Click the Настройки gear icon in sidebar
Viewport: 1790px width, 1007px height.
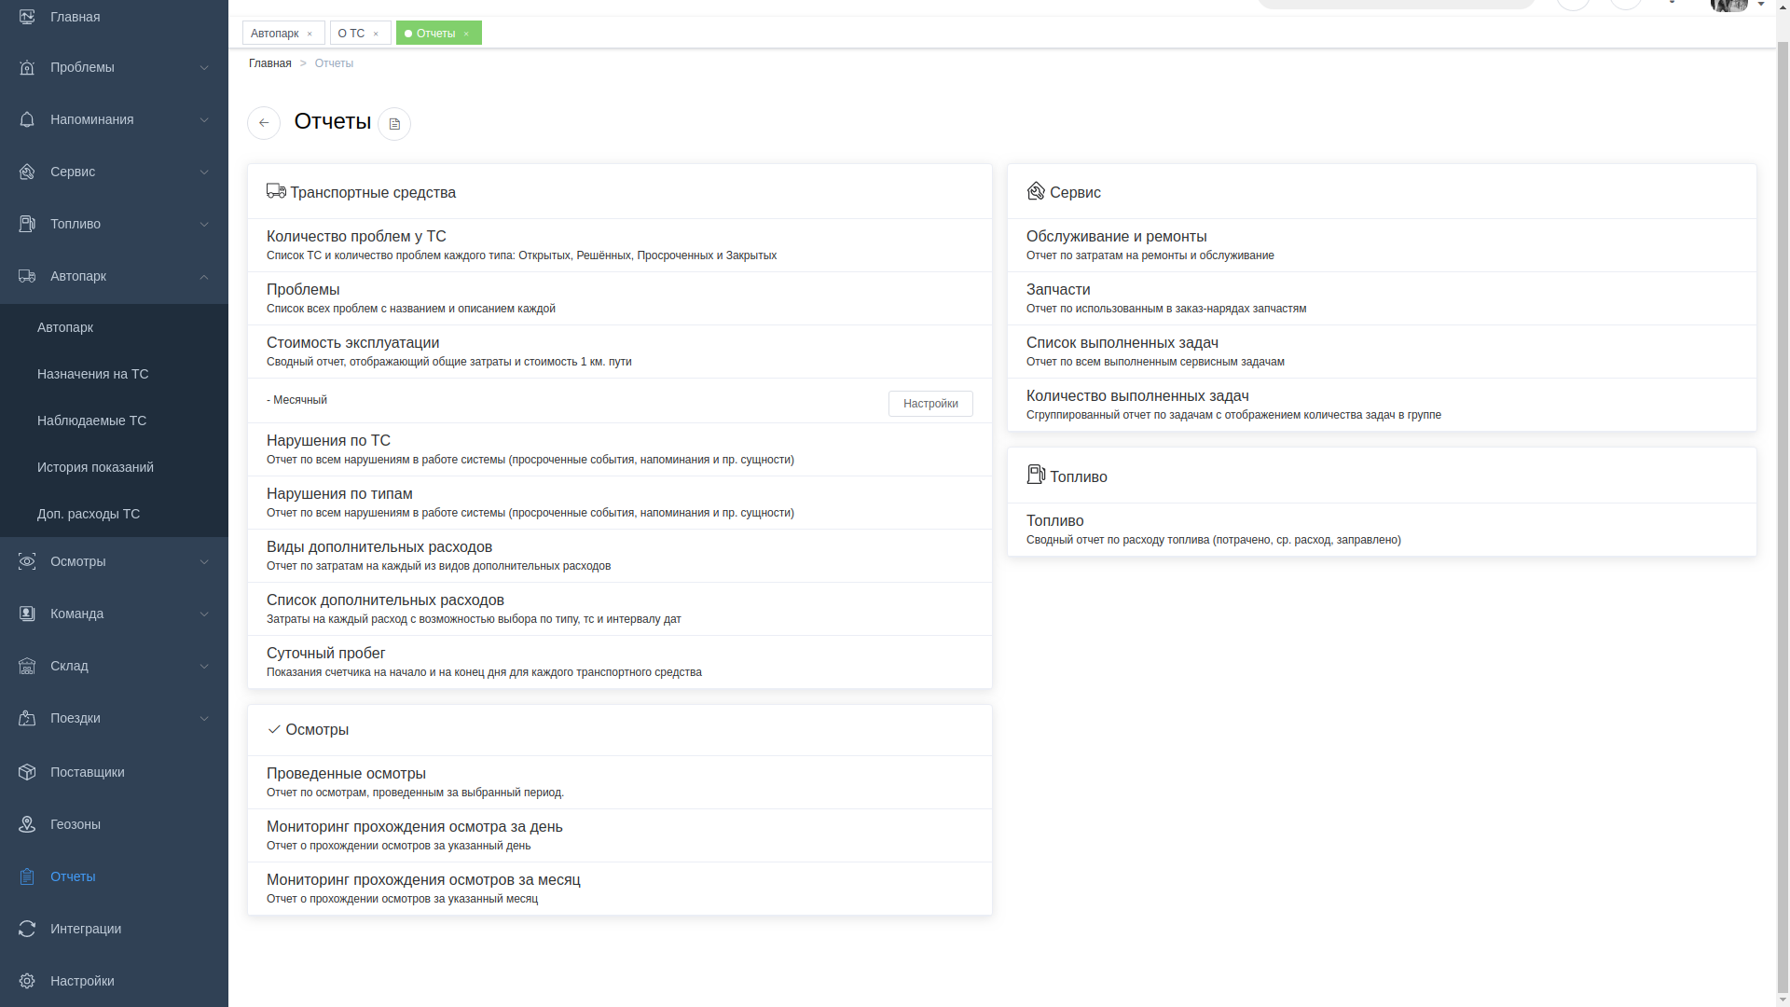pos(27,981)
